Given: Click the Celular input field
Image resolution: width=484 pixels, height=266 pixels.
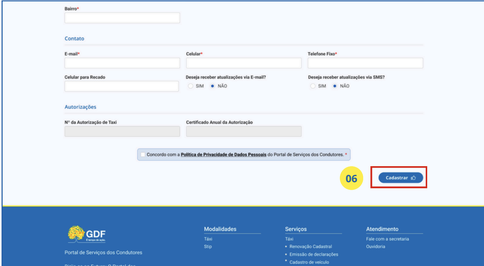Looking at the screenshot, I should click(244, 63).
